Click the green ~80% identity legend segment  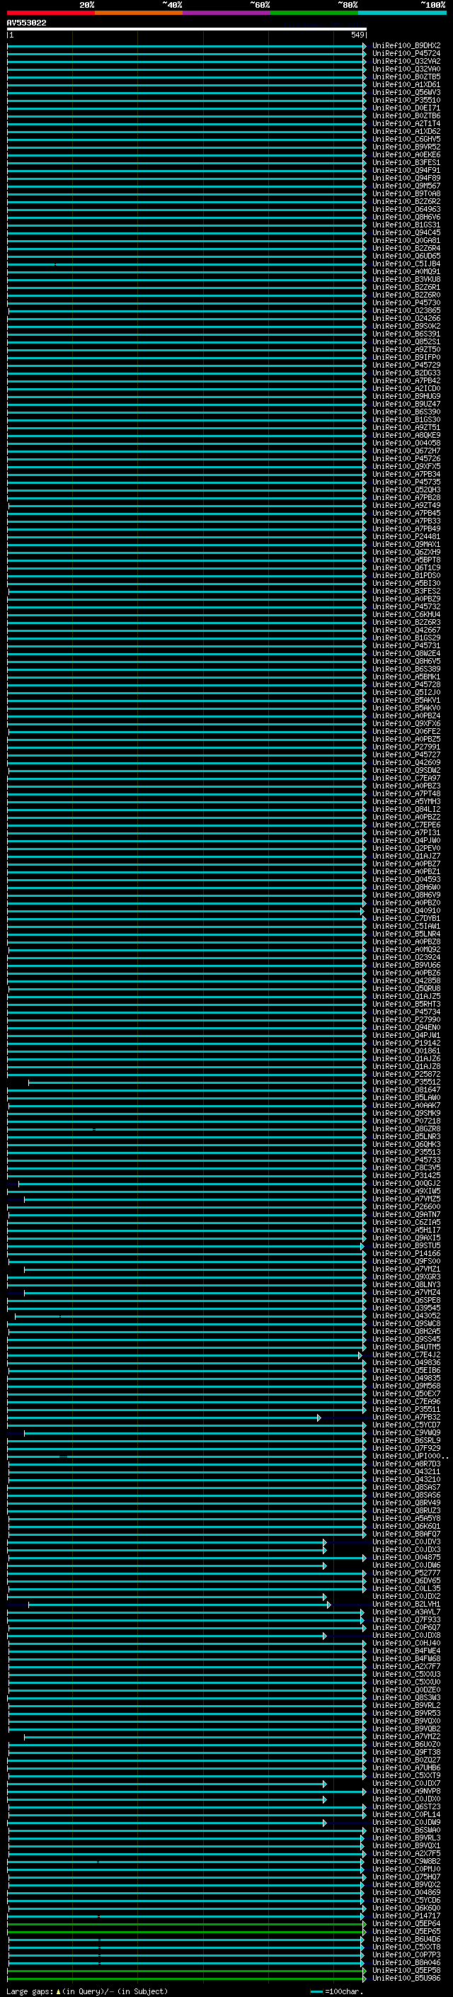click(314, 13)
